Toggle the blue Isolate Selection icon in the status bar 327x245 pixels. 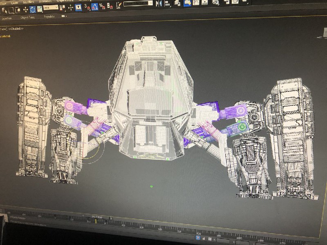[198, 238]
